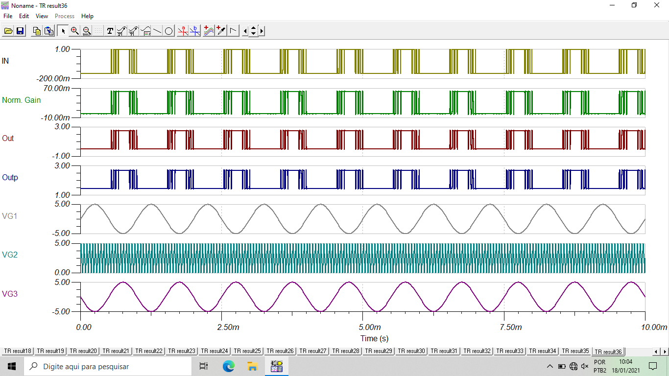
Task: Click the Open file folder icon
Action: (8, 31)
